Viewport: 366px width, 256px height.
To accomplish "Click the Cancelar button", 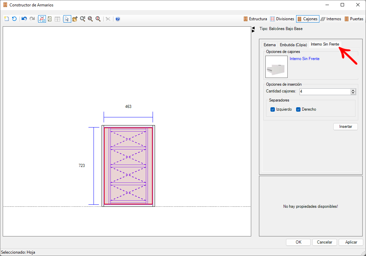I will click(x=324, y=242).
